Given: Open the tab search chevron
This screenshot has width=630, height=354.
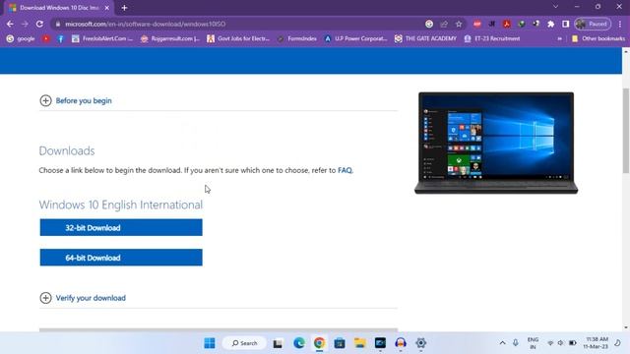Looking at the screenshot, I should click(555, 7).
